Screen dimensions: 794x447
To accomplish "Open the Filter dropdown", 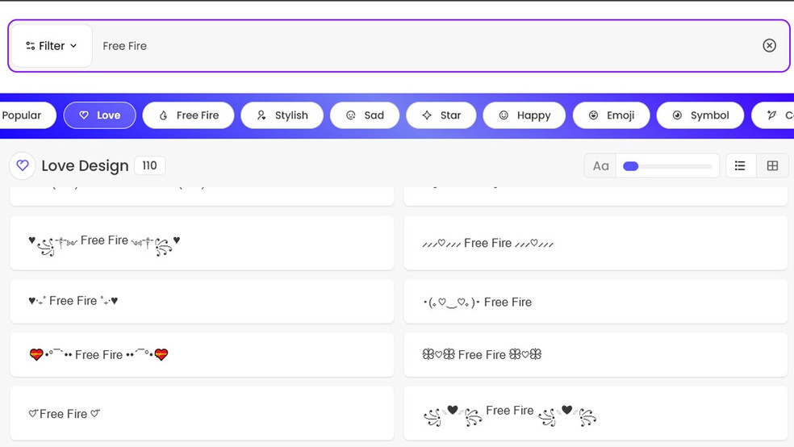I will [x=52, y=46].
